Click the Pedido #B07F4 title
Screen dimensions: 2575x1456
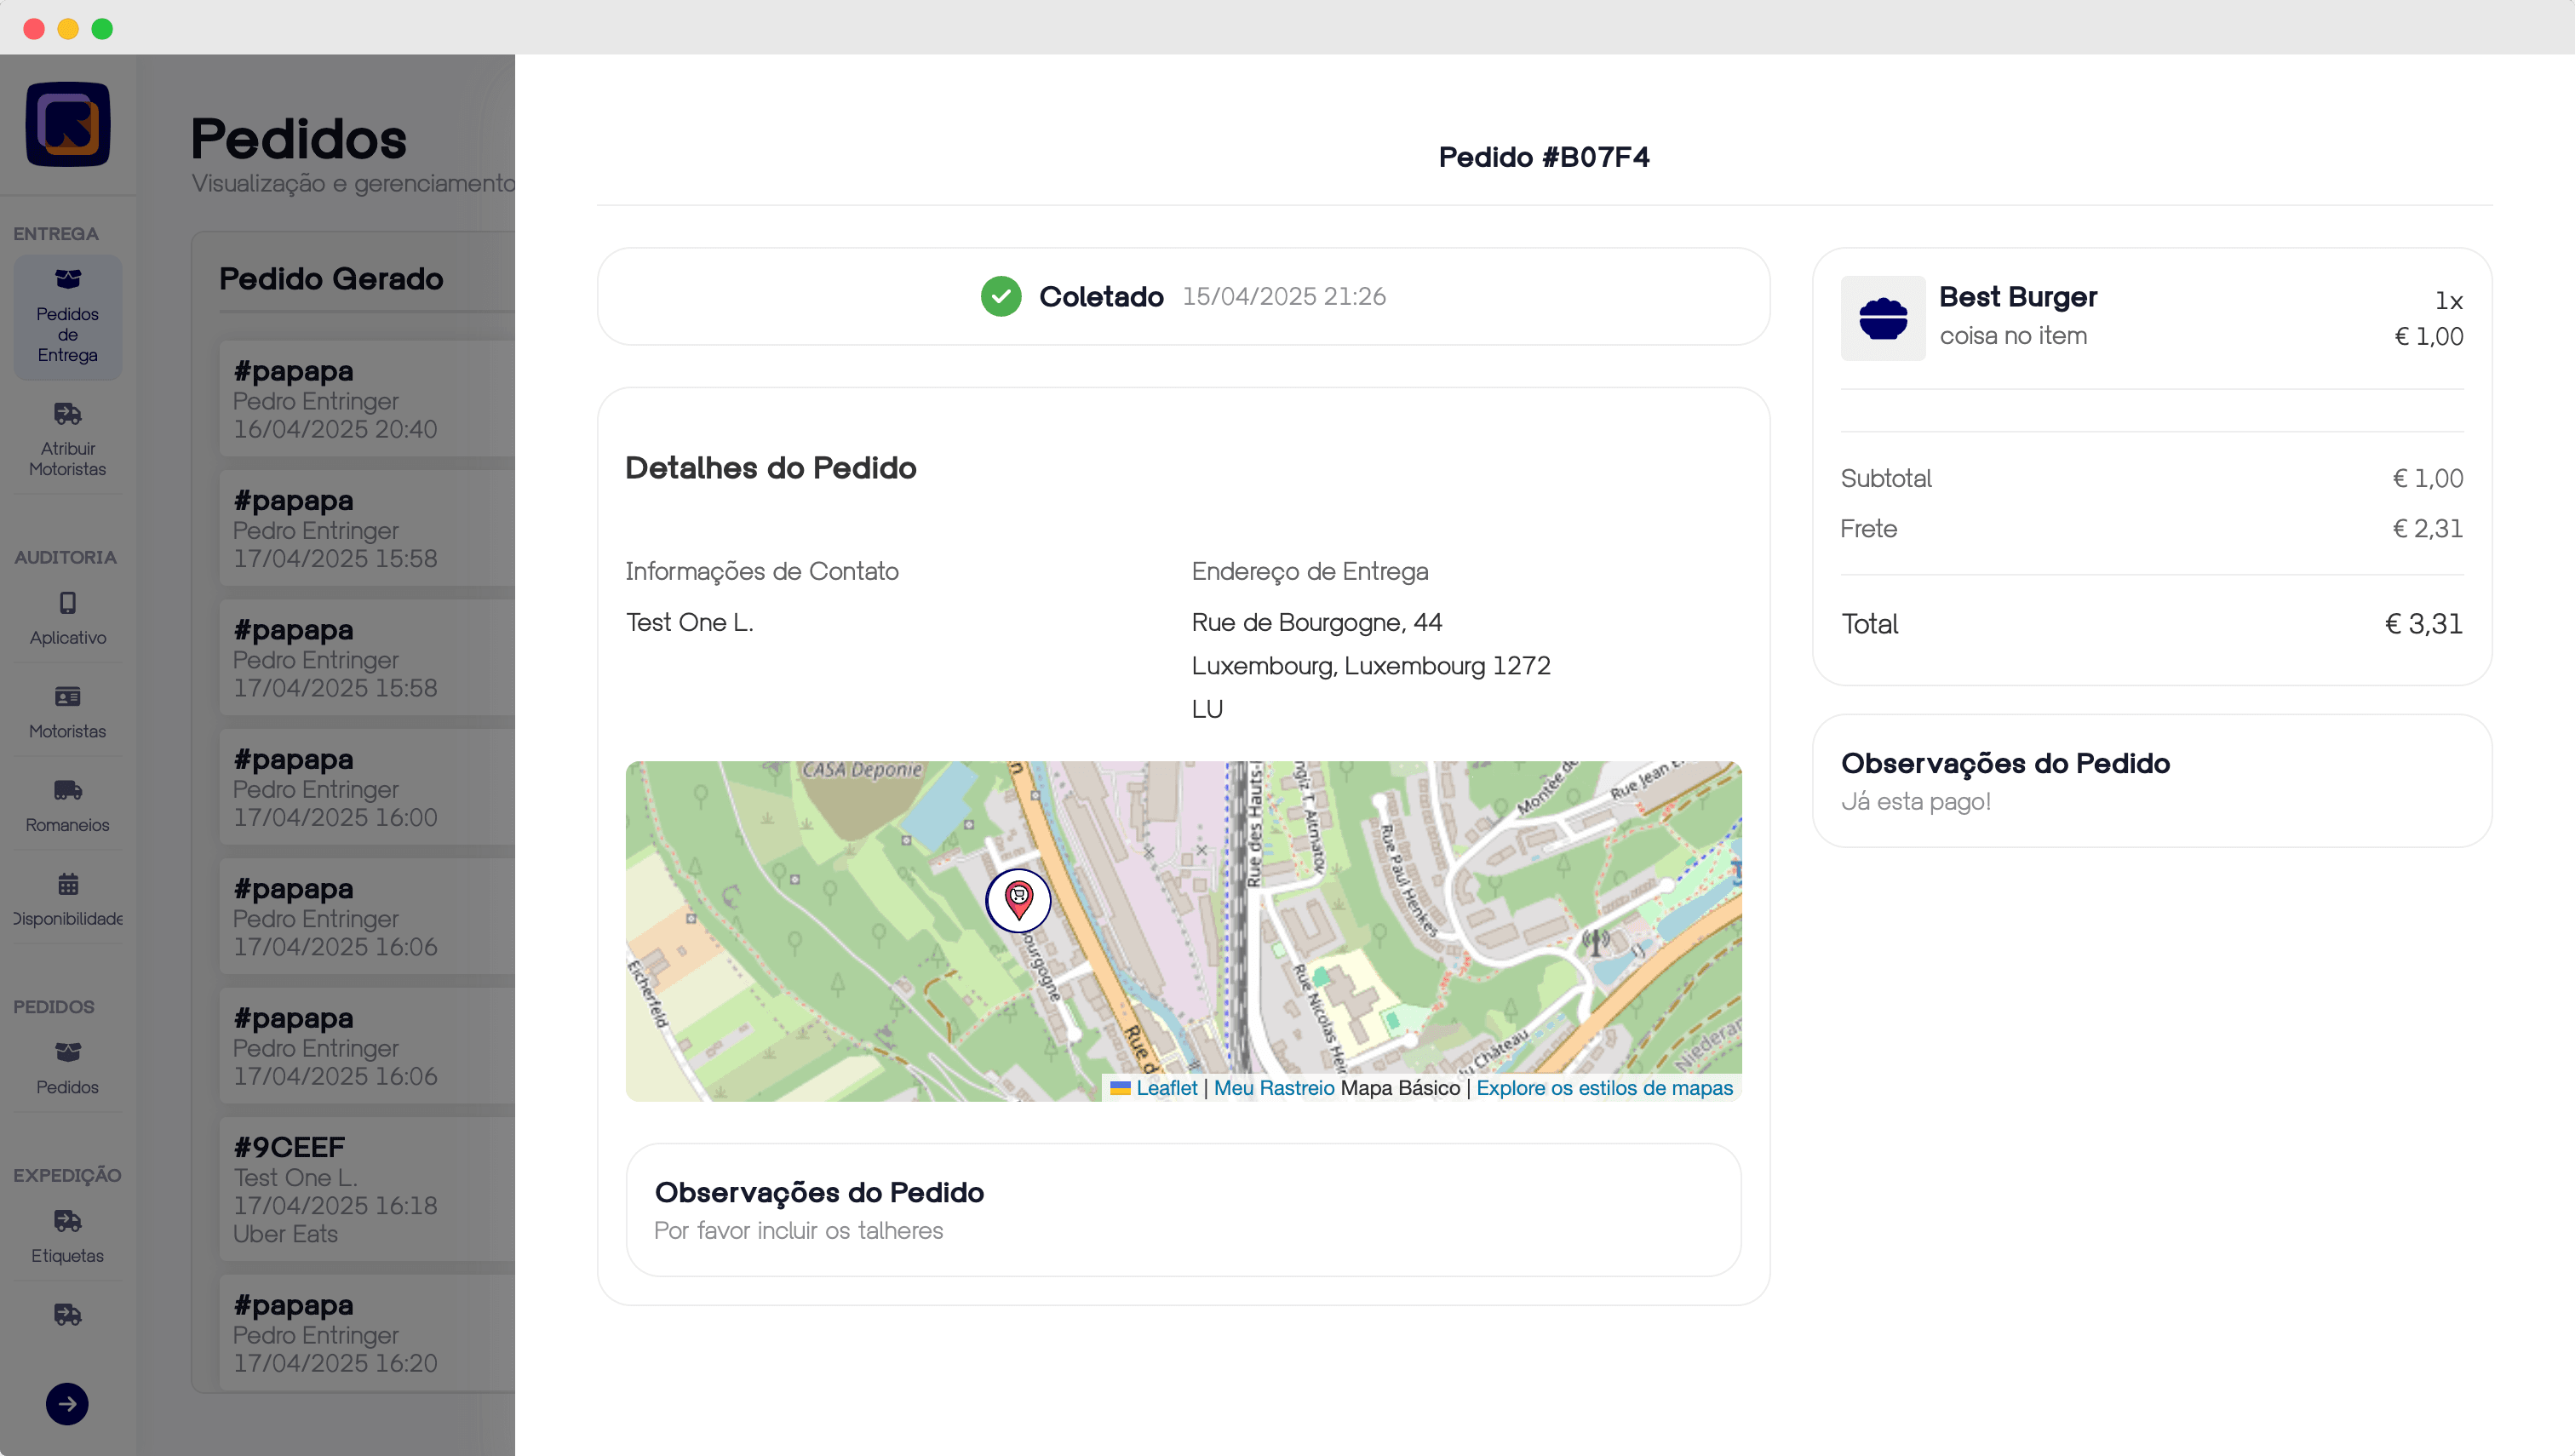coord(1544,157)
